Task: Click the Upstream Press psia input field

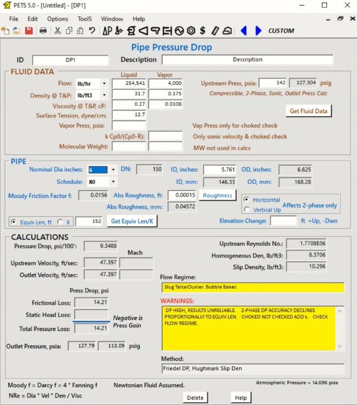Action: [273, 83]
